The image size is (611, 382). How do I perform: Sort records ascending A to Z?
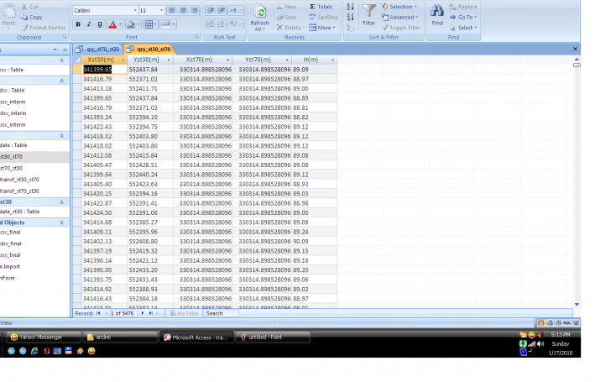[x=350, y=7]
